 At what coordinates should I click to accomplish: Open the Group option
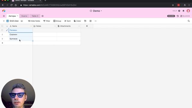point(57,21)
